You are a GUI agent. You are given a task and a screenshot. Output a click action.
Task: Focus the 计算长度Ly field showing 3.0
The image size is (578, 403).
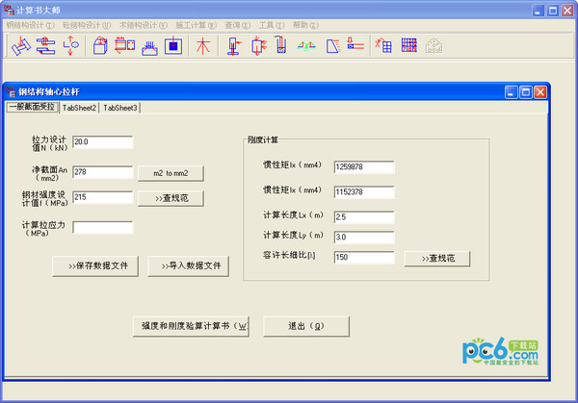(364, 238)
